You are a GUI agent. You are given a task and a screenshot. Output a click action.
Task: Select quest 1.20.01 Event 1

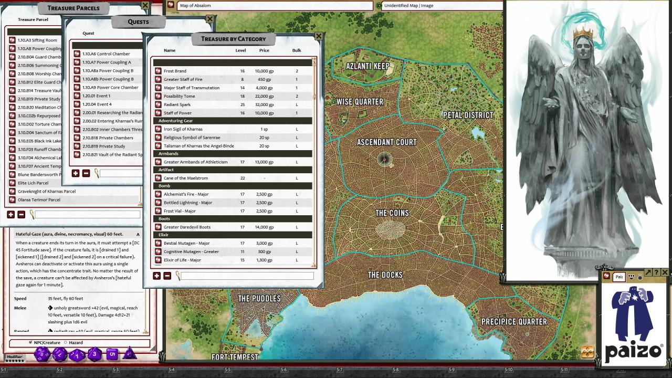coord(96,96)
